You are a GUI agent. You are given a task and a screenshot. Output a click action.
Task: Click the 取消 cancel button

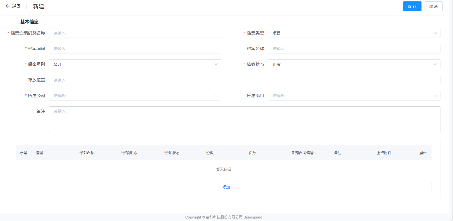tap(433, 6)
